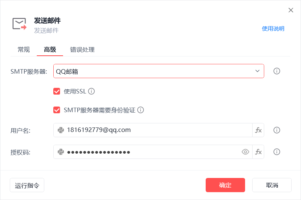This screenshot has height=200, width=301.
Task: Click the 运行指令 button
Action: (27, 185)
